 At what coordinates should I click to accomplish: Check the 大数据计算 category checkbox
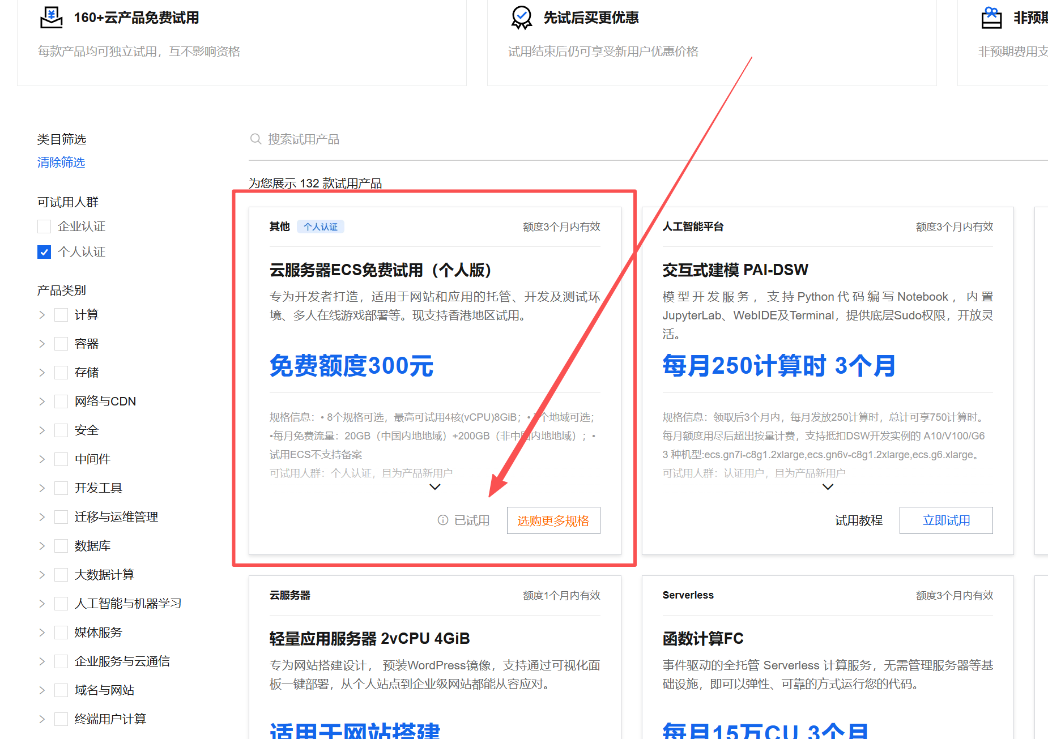[x=61, y=575]
